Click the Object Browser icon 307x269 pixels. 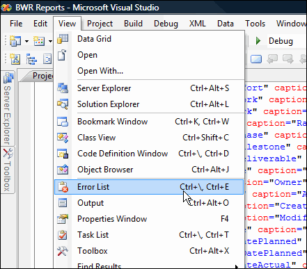(x=63, y=170)
